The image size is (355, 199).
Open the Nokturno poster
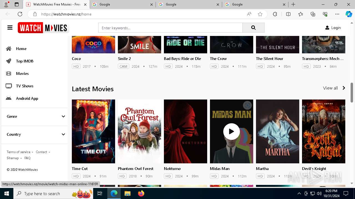[x=186, y=131]
